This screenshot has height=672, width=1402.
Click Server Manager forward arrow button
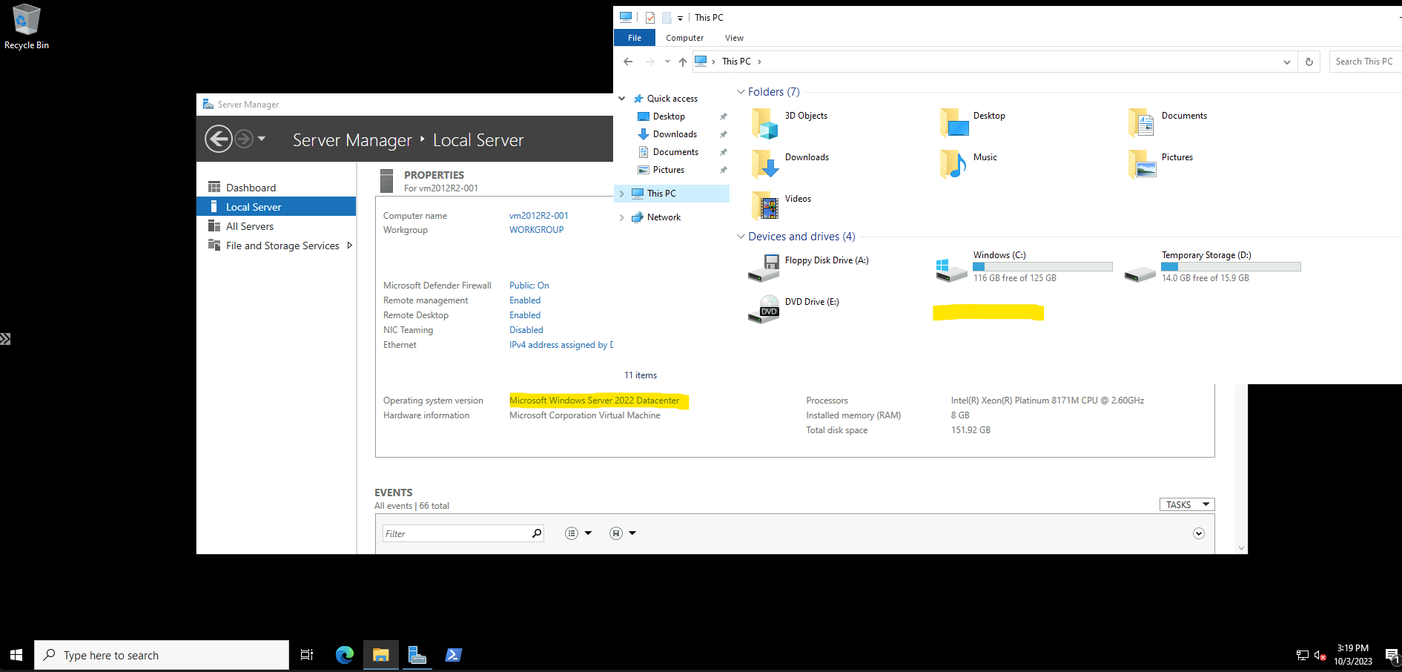244,139
